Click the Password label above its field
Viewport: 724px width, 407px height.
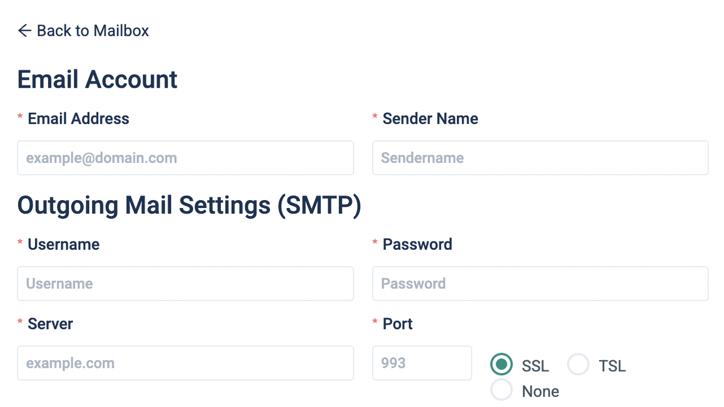417,244
